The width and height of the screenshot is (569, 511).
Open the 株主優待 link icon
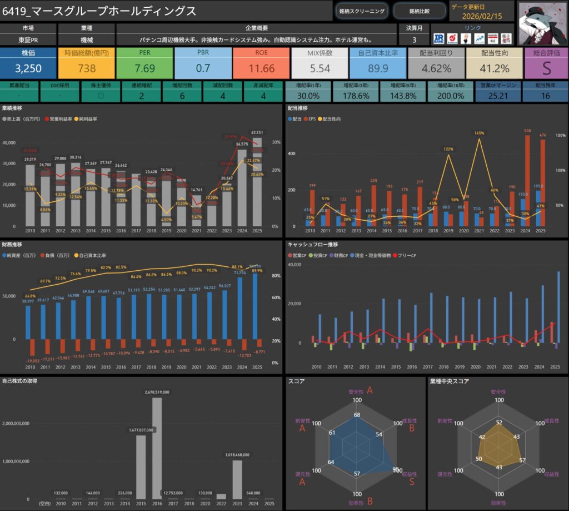coord(506,38)
